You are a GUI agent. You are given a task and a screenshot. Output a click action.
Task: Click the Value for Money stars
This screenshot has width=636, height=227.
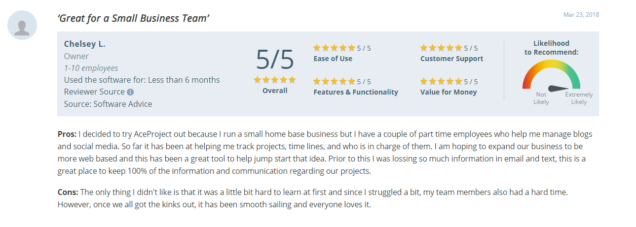pos(441,82)
